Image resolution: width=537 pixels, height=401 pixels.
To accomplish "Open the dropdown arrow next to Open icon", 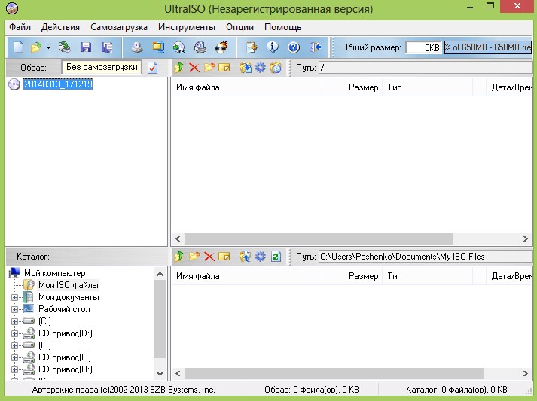I will point(48,47).
